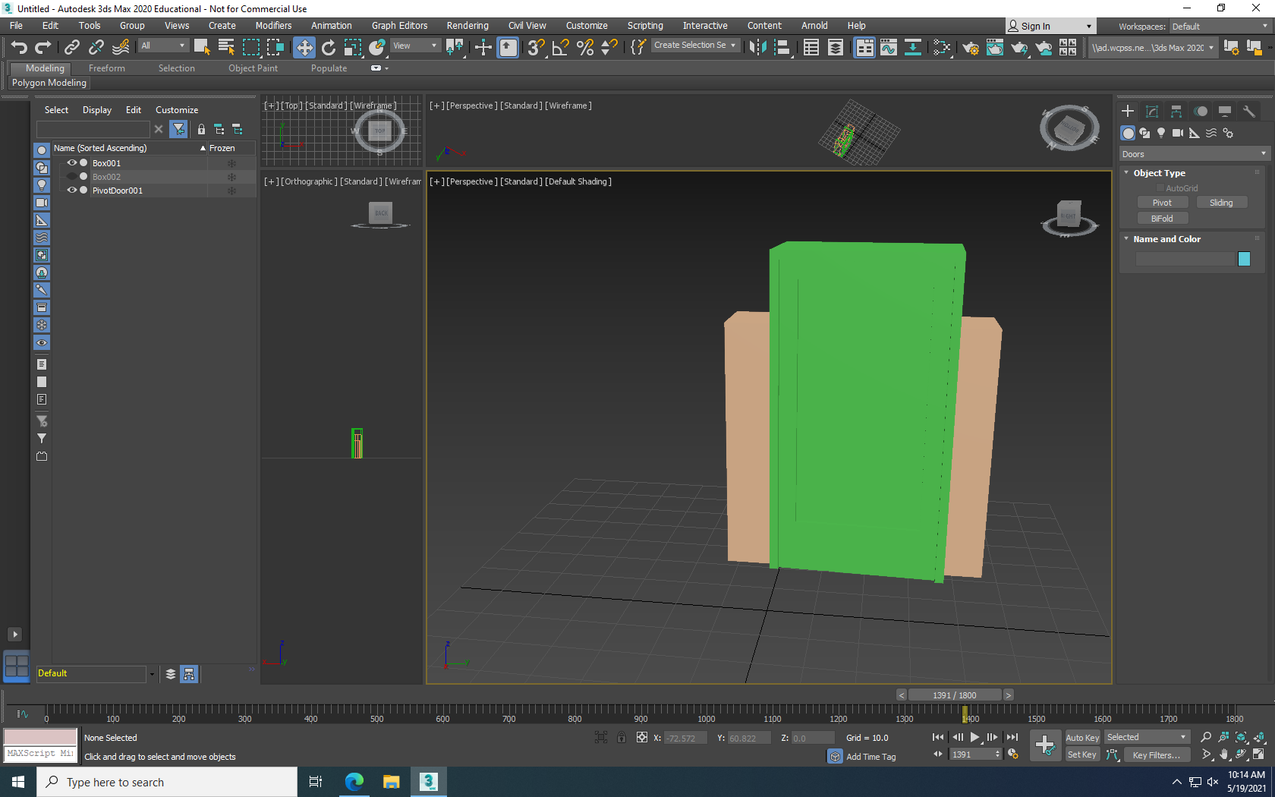The height and width of the screenshot is (797, 1275).
Task: Open Windows Start menu
Action: pyautogui.click(x=18, y=782)
